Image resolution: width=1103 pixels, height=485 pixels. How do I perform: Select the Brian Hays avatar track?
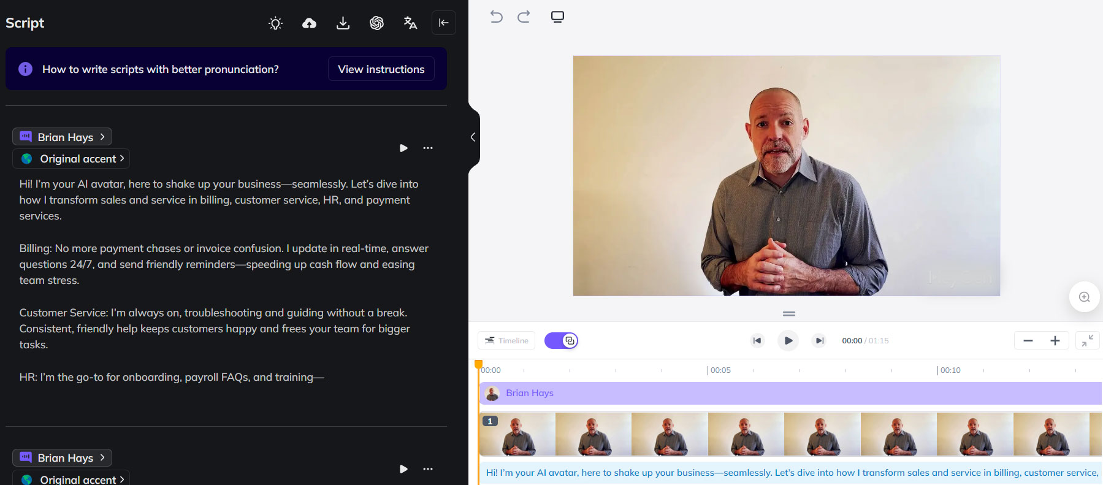click(x=790, y=393)
